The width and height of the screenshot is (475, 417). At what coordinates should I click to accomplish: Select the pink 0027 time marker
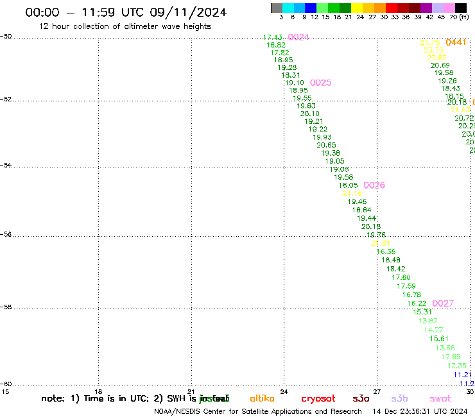443,303
